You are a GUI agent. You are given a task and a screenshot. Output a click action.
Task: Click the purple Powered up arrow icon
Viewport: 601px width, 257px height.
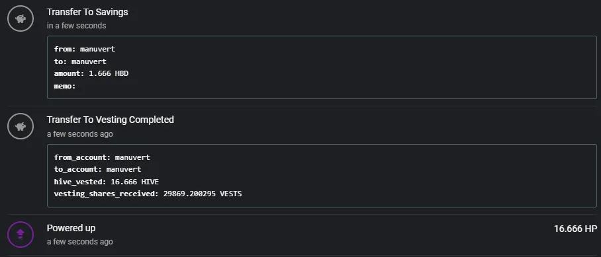coord(21,235)
